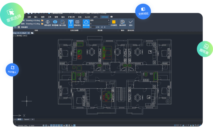Toggle ortho mode in status bar
The image size is (213, 132).
[x=48, y=126]
